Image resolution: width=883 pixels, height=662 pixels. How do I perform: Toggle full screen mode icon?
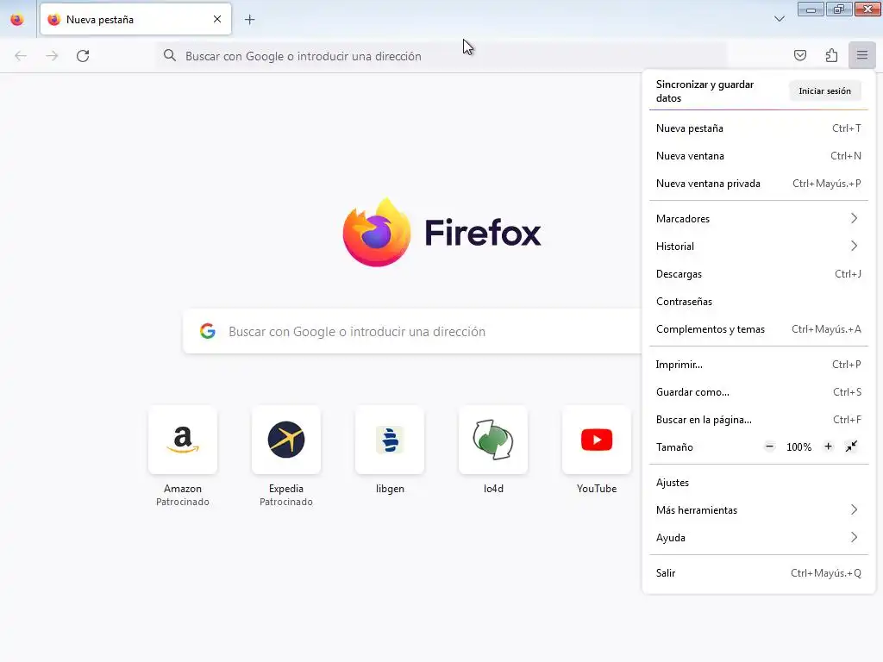pos(851,447)
